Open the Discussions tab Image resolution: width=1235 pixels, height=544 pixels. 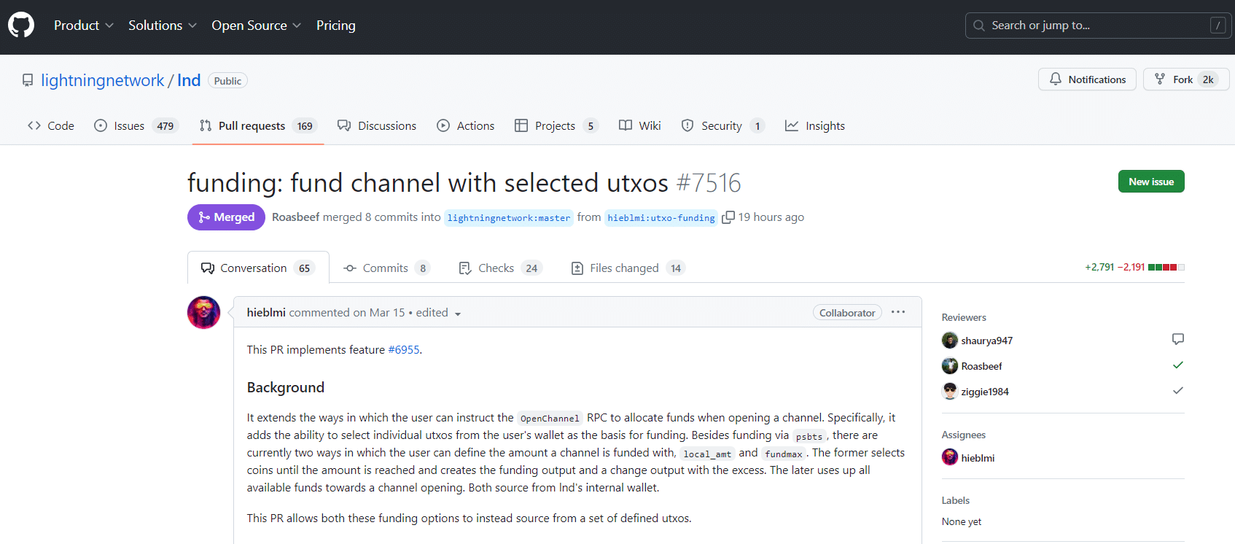pos(377,125)
